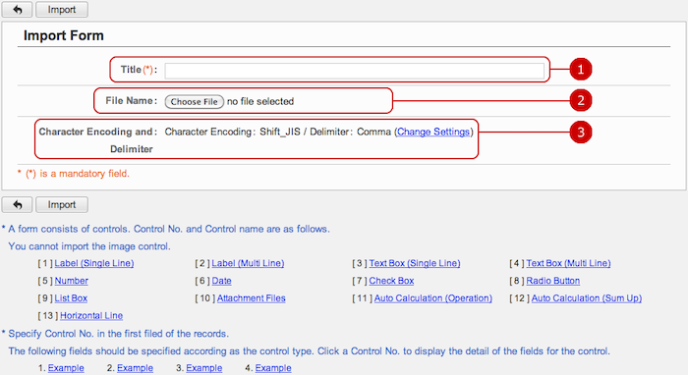Screen dimensions: 688x375
Task: Open Change Settings for character encoding
Action: [x=433, y=132]
